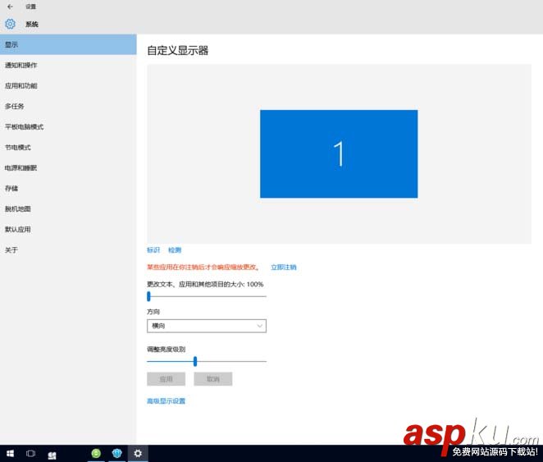The width and height of the screenshot is (543, 462).
Task: Open Task View on the taskbar
Action: (30, 453)
